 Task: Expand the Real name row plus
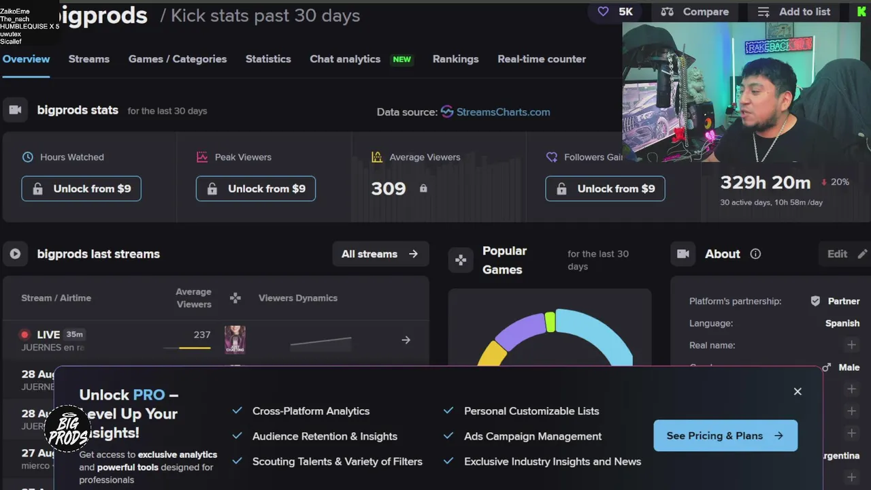851,346
